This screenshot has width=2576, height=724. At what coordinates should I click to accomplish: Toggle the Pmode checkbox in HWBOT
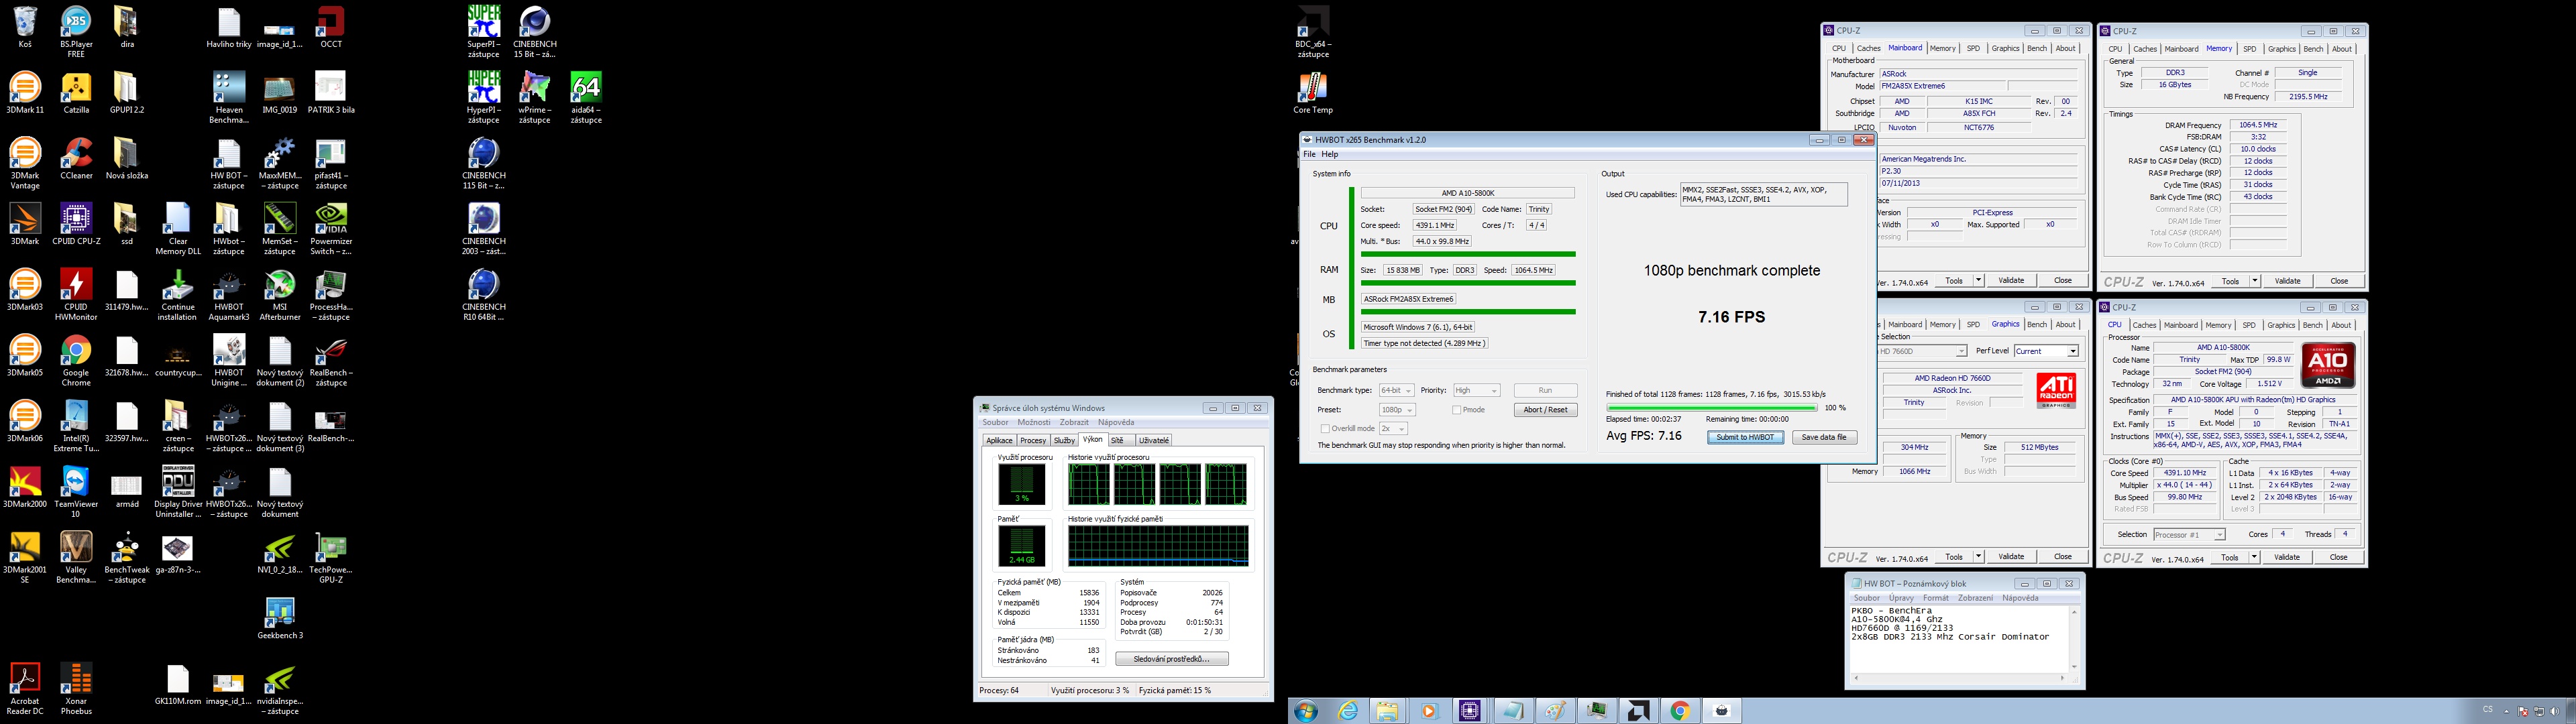[1457, 410]
